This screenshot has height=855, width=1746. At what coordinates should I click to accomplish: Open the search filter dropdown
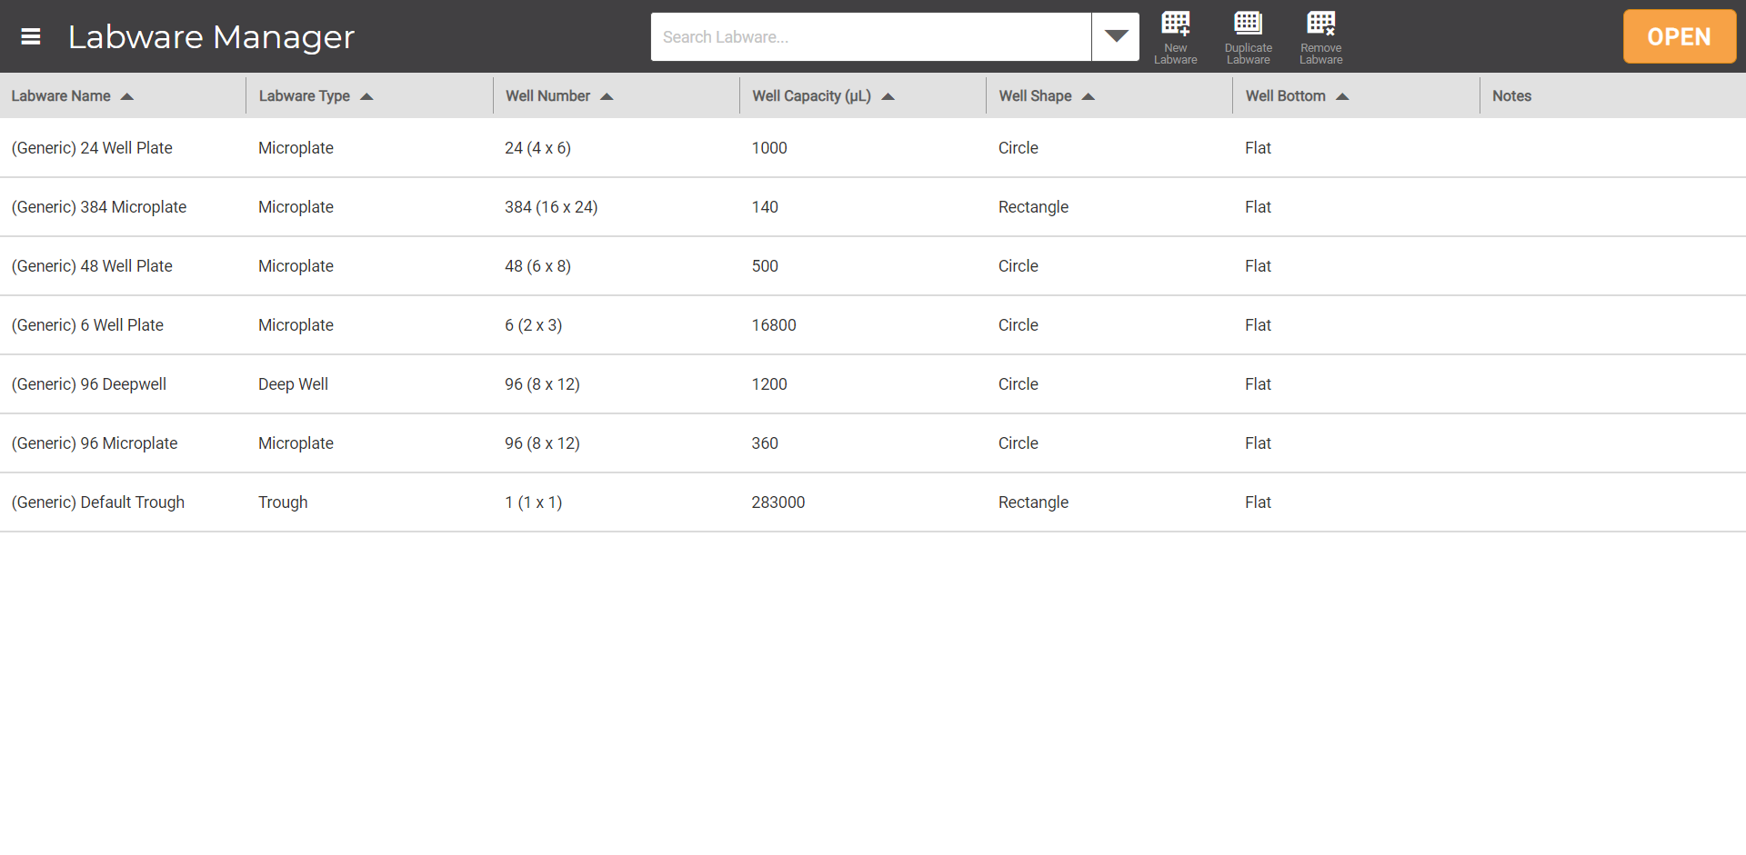[x=1115, y=36]
